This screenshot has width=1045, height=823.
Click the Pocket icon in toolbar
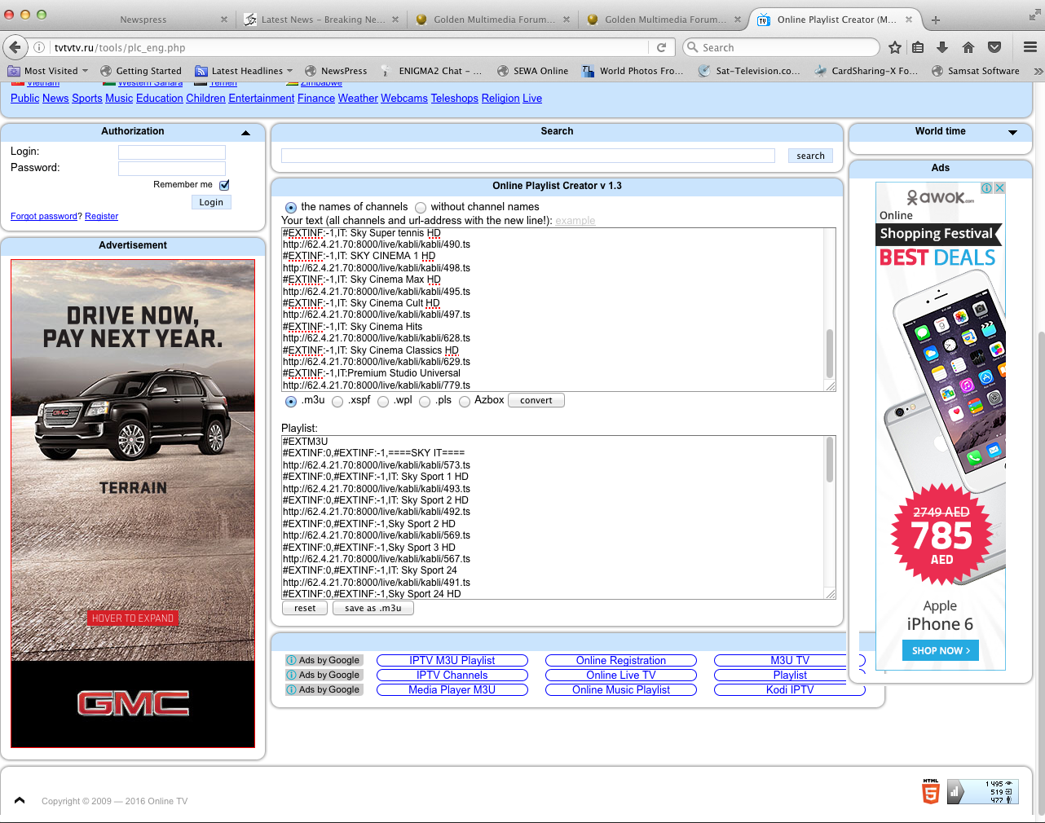point(994,47)
